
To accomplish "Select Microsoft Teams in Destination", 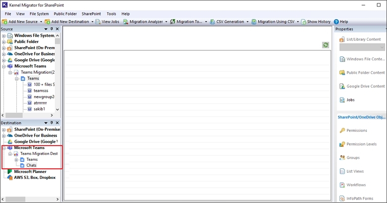I will (29, 148).
